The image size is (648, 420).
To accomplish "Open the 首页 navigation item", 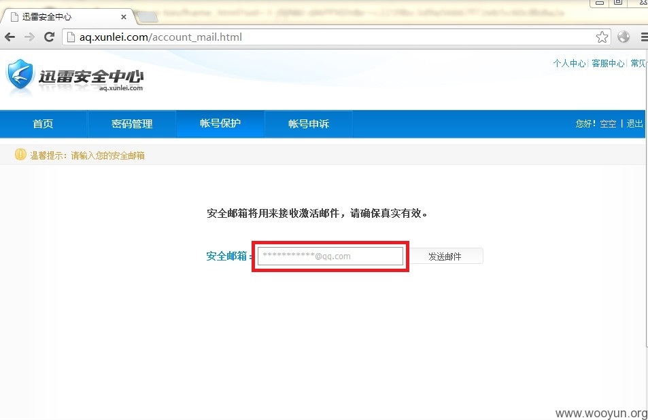I will [43, 123].
